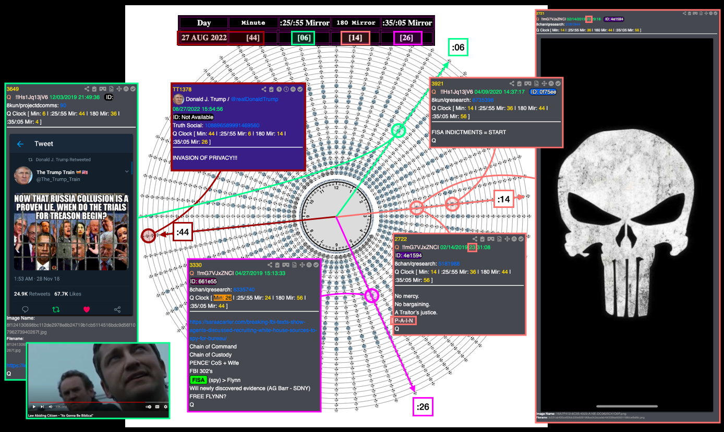This screenshot has height=432, width=724.
Task: Click video progress bar on player
Action: point(99,402)
